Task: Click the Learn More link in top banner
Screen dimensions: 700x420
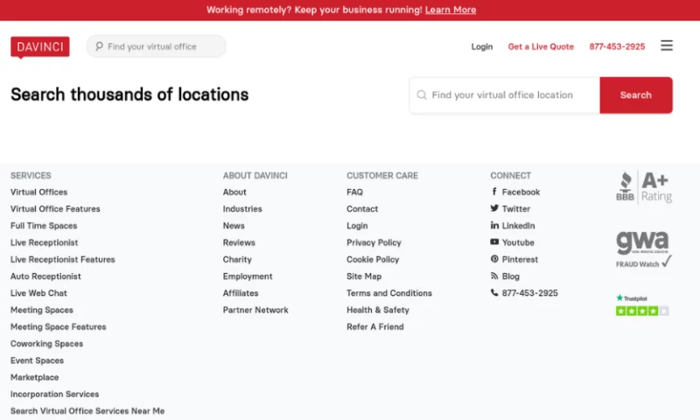Action: point(451,10)
